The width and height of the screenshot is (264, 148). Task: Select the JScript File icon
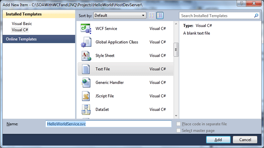point(86,96)
